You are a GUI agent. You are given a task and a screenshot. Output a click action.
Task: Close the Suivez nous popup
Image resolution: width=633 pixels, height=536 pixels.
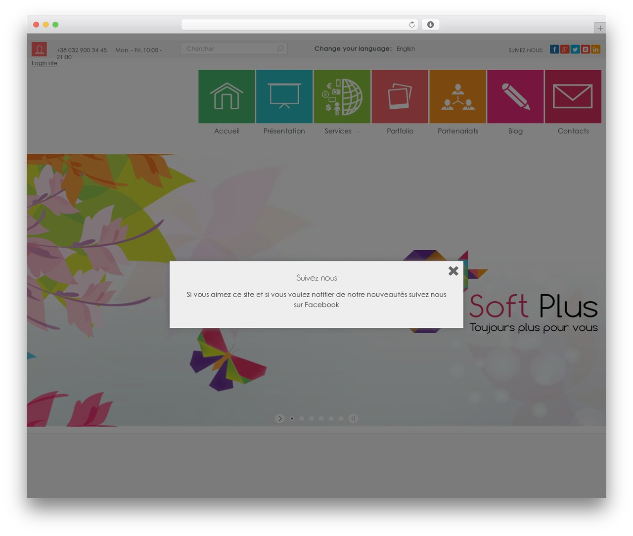pyautogui.click(x=453, y=270)
